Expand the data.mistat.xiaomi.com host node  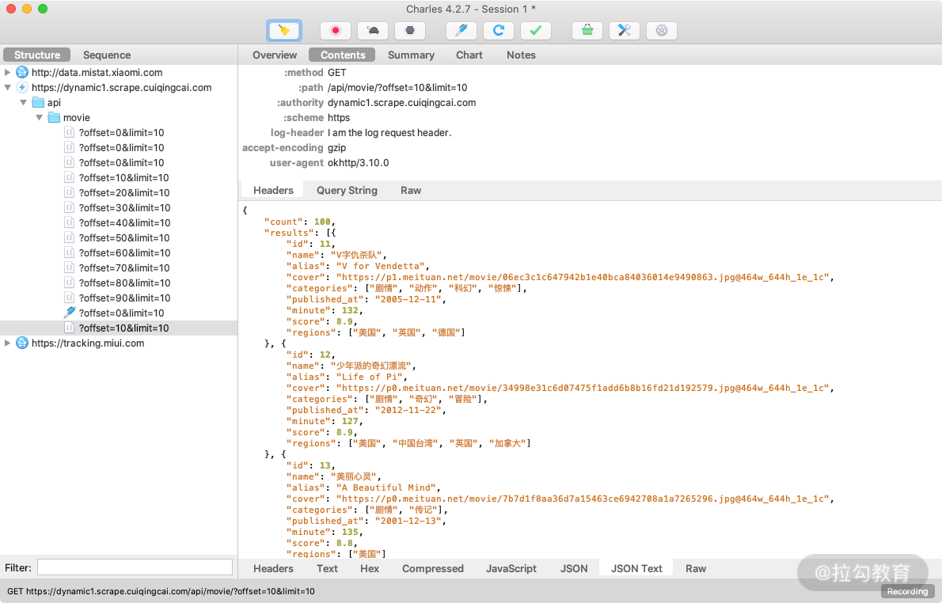click(8, 73)
